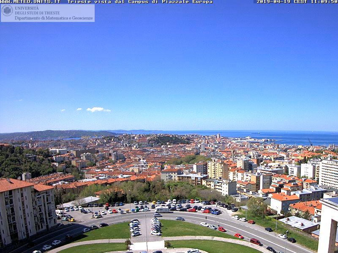Click the wooded hillside on the left
This screenshot has height=253, width=338.
point(21,161)
